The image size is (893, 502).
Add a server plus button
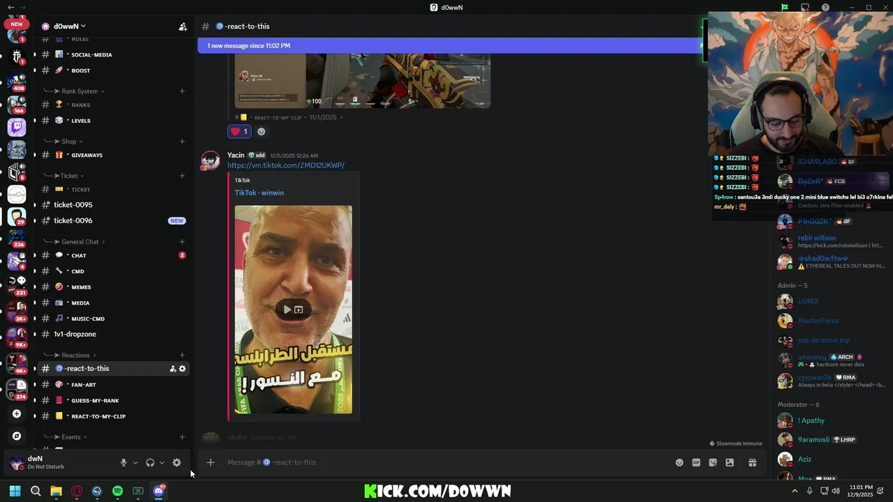point(17,413)
